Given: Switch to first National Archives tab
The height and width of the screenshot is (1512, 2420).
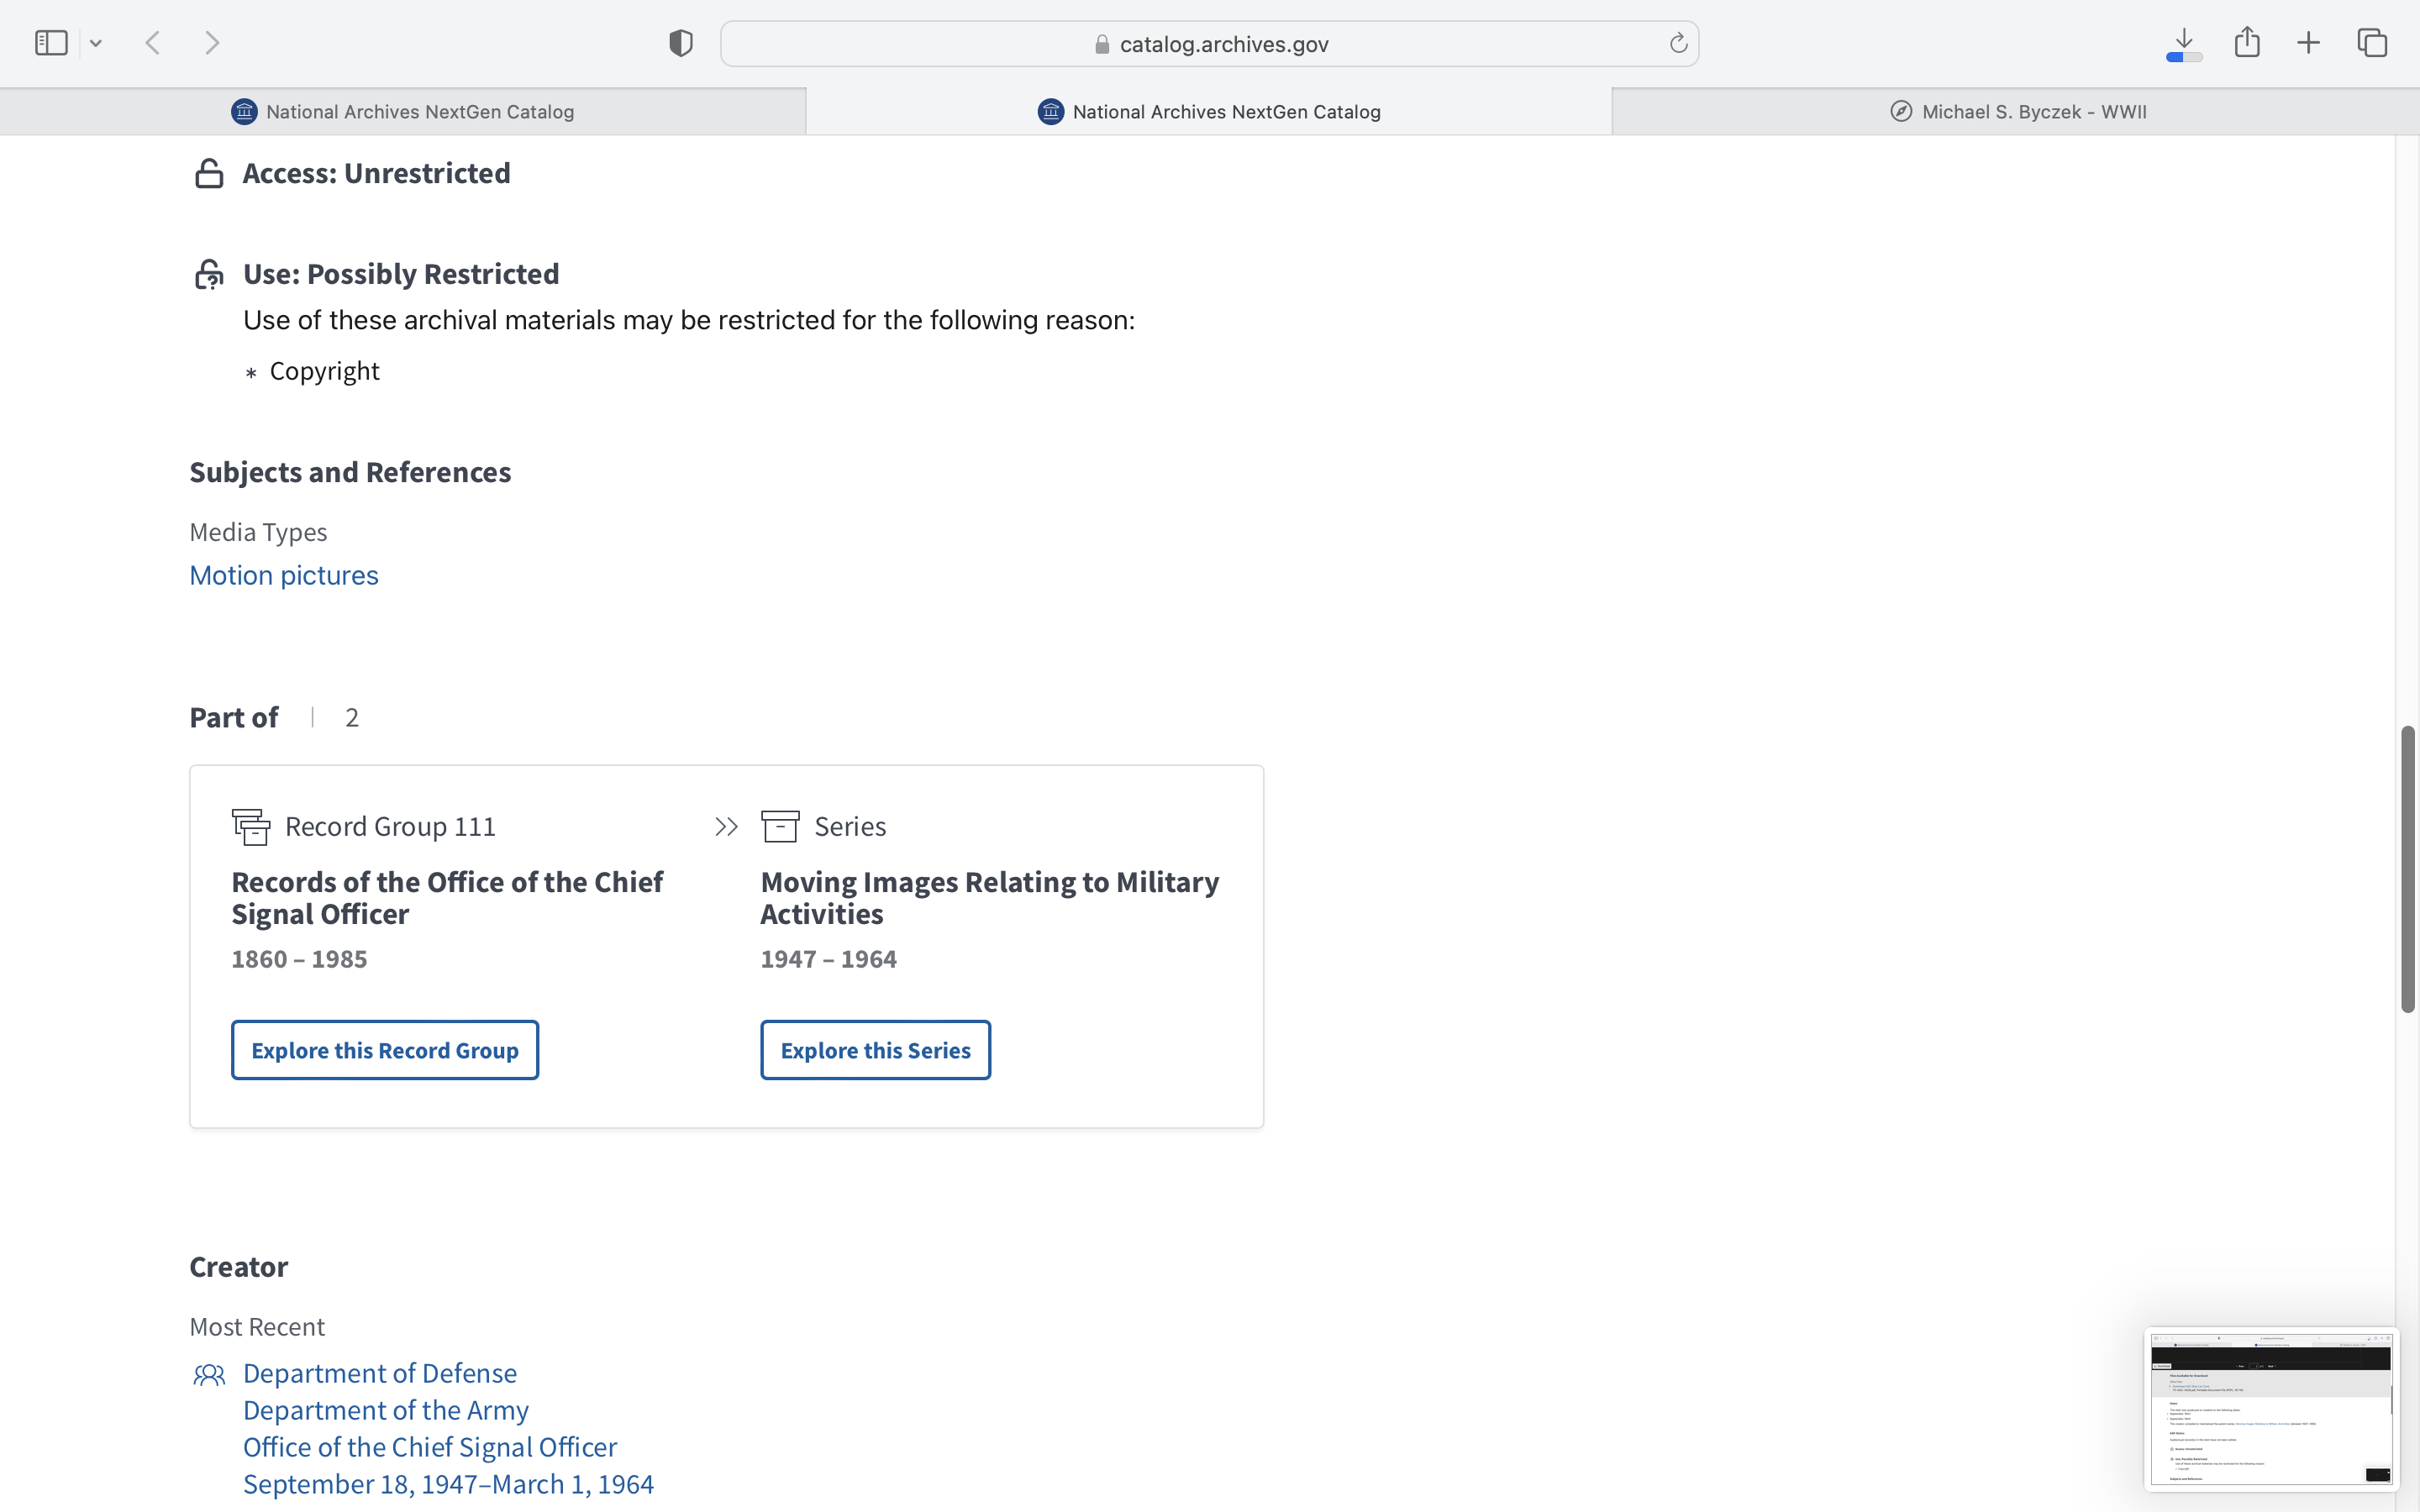Looking at the screenshot, I should pyautogui.click(x=403, y=112).
